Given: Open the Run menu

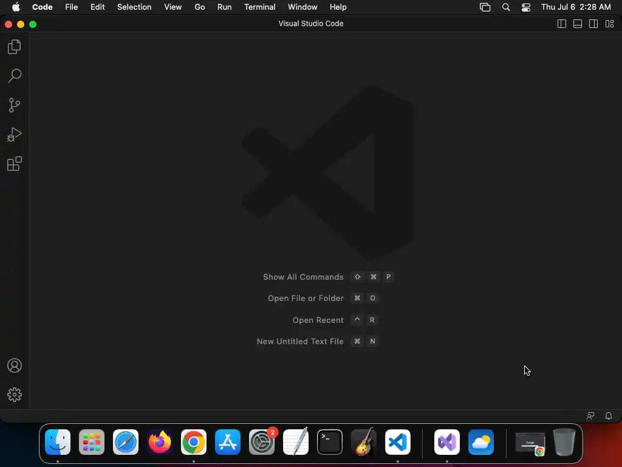Looking at the screenshot, I should [x=225, y=7].
